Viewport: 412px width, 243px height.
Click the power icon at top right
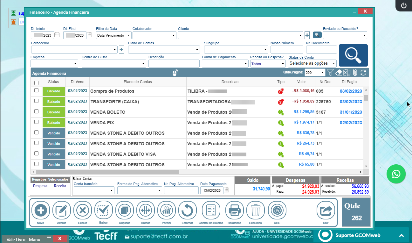tap(404, 6)
